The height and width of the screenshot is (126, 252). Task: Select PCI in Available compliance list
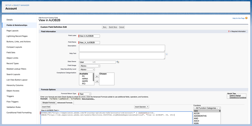coord(84,84)
